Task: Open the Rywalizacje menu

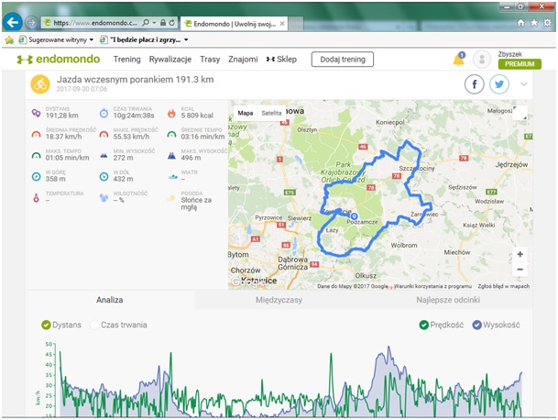Action: (170, 59)
